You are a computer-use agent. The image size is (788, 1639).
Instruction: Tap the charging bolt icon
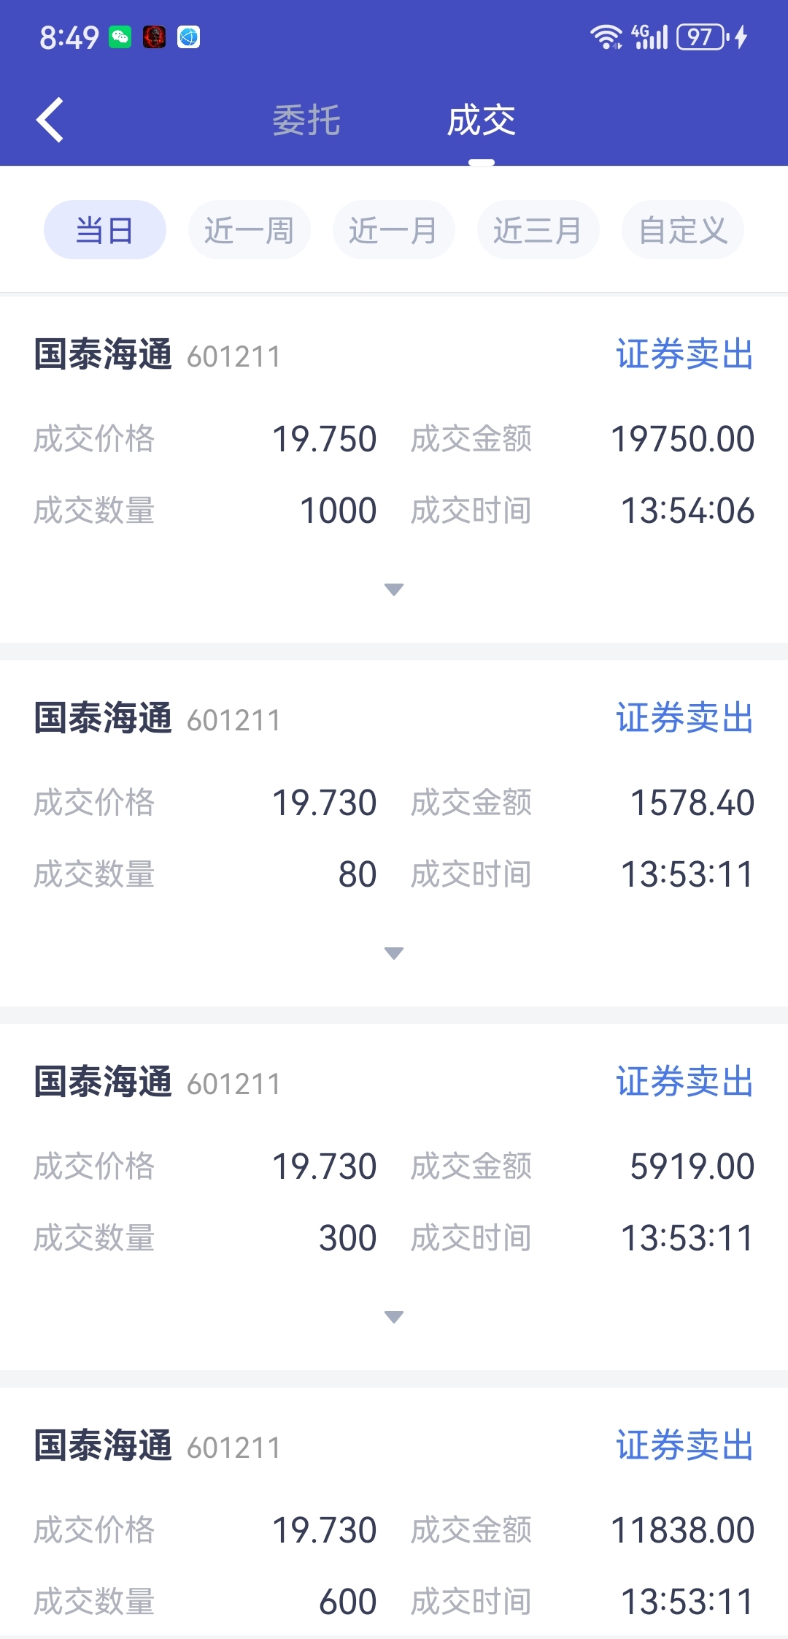[x=741, y=37]
